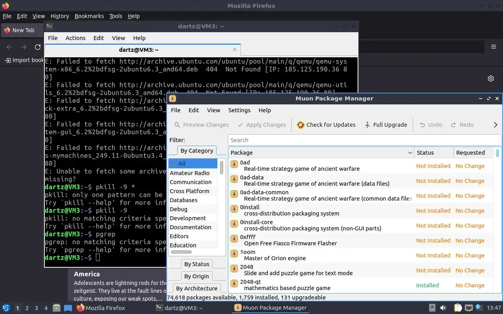503x314 pixels.
Task: Click the Full Upgrade toolbar button
Action: [386, 125]
